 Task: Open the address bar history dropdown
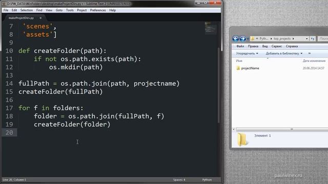click(x=306, y=39)
